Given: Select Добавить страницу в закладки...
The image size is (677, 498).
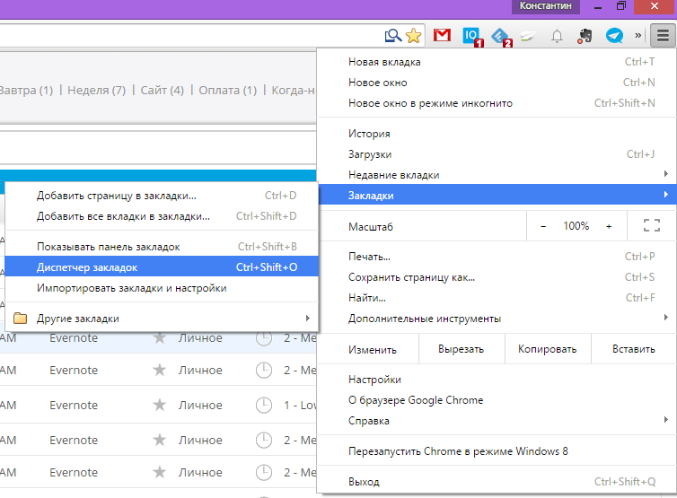Looking at the screenshot, I should [x=162, y=196].
